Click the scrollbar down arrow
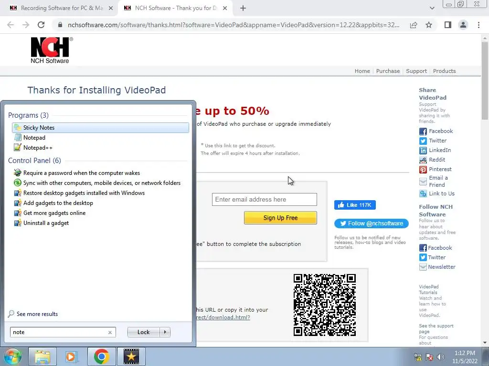 [485, 343]
